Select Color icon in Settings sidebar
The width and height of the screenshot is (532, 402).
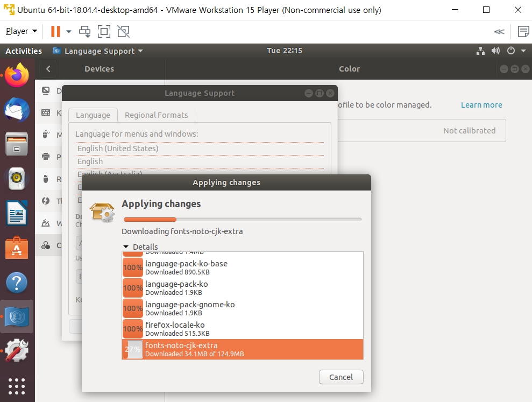46,245
